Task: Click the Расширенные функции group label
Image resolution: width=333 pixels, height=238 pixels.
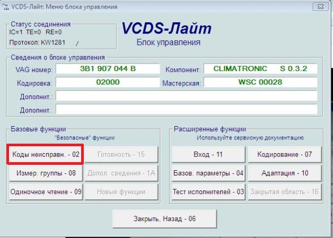Action: click(210, 129)
